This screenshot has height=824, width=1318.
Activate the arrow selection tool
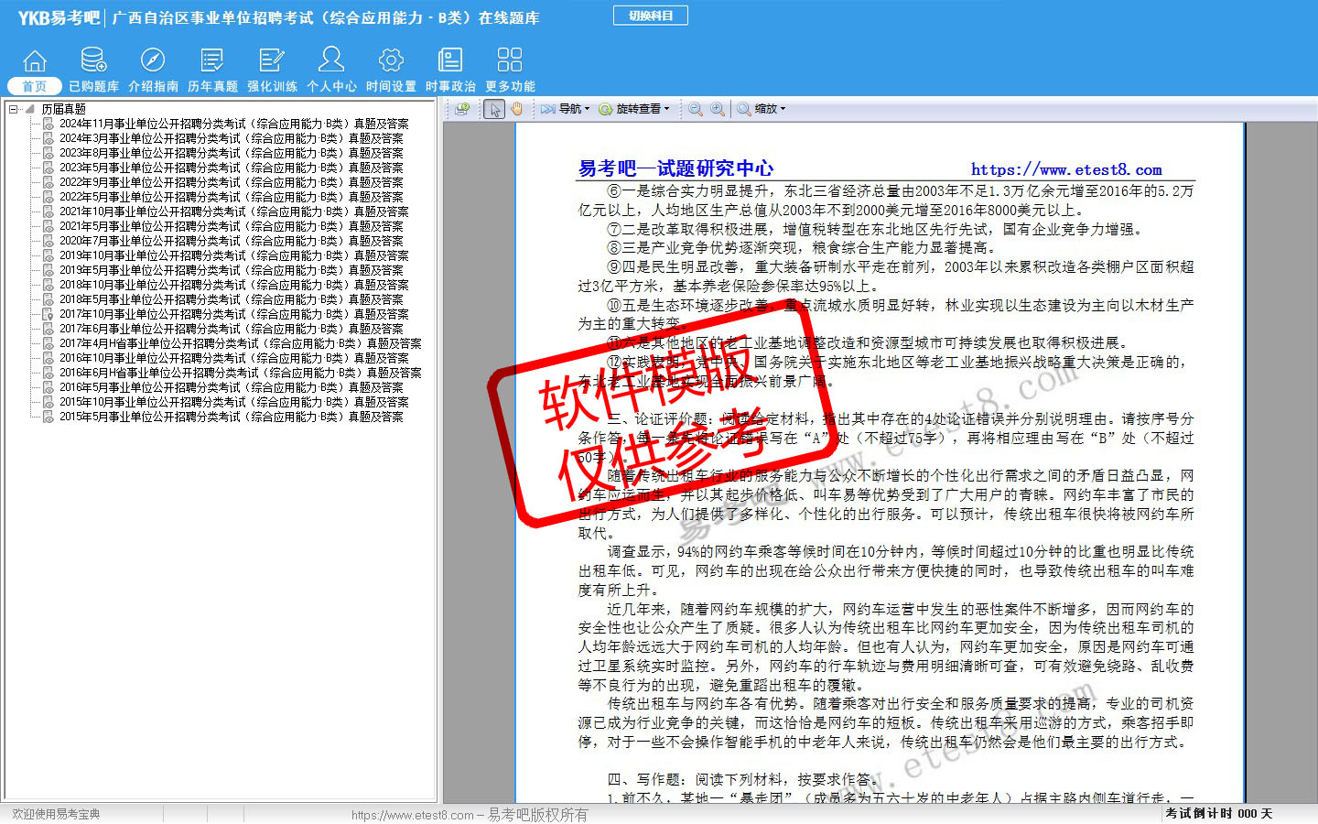point(495,109)
